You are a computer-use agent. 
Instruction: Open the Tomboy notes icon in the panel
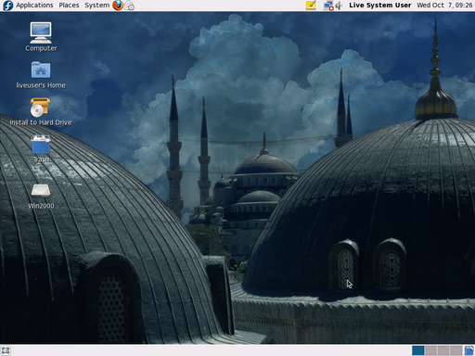coord(311,6)
